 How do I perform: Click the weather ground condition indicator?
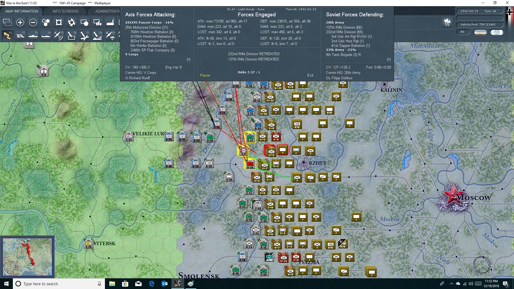pyautogui.click(x=480, y=32)
